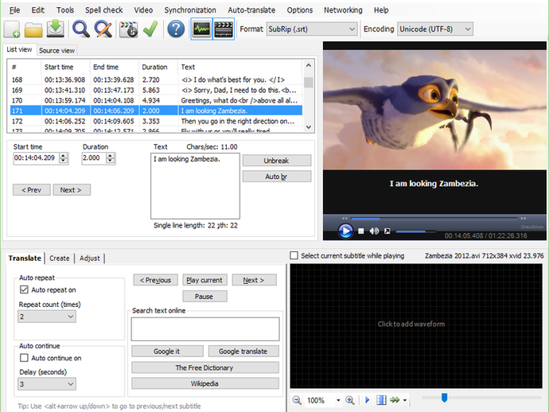Switch to the Adjust tab
Viewport: 549px width, 412px height.
coord(90,258)
